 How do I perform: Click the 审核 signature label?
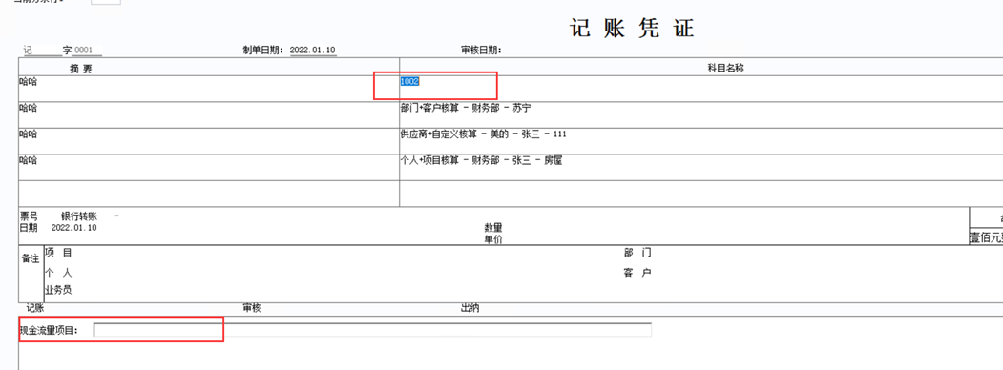click(x=252, y=308)
